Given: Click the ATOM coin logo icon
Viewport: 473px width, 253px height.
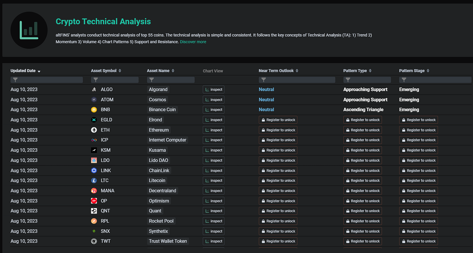Looking at the screenshot, I should 94,100.
